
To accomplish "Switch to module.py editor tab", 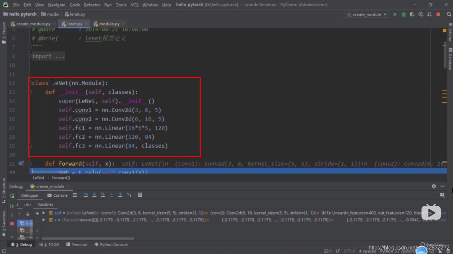I will (109, 24).
